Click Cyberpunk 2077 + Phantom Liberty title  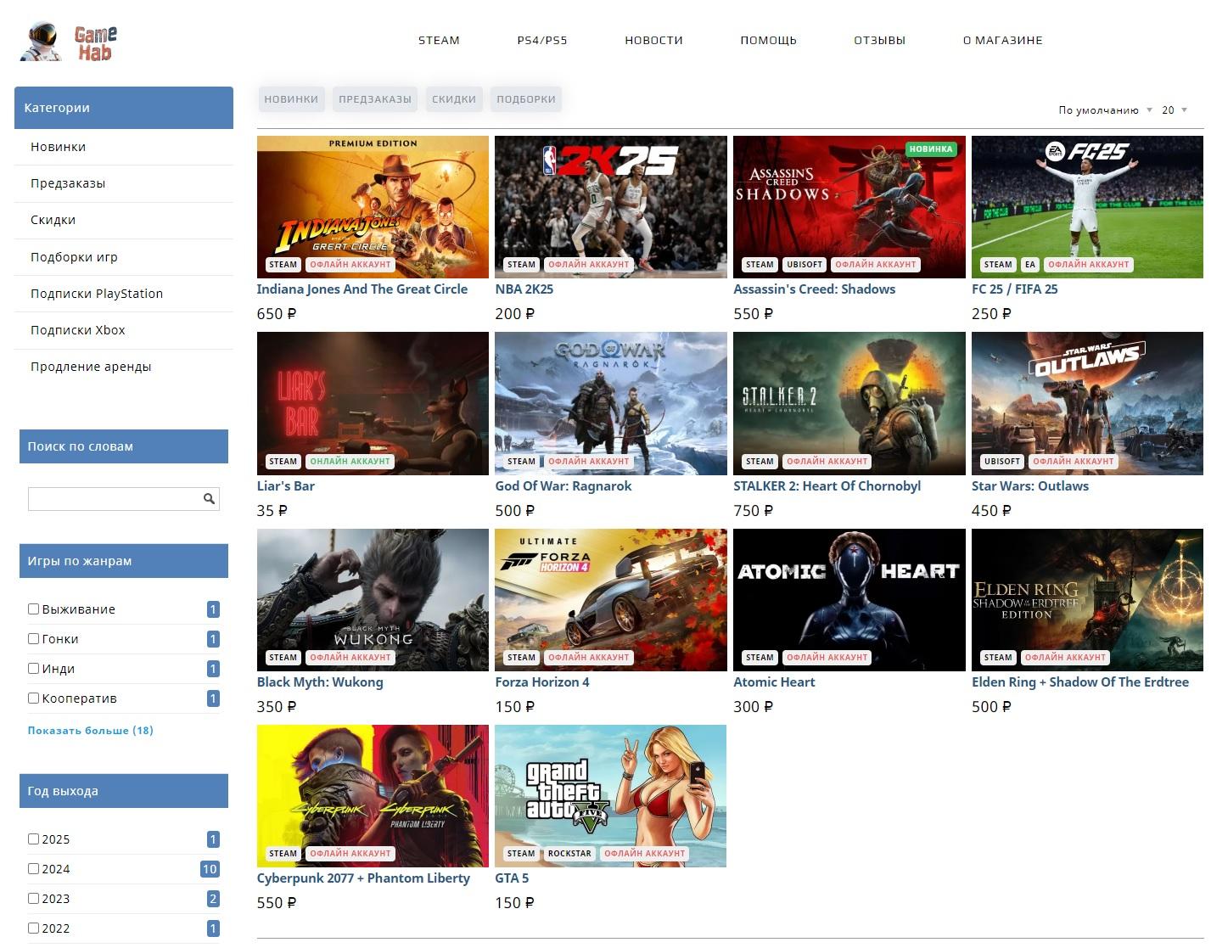click(363, 878)
